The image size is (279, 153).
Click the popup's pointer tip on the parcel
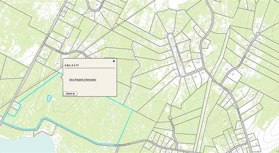pyautogui.click(x=60, y=73)
